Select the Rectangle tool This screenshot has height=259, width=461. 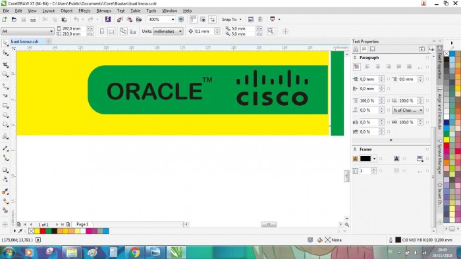pyautogui.click(x=5, y=106)
